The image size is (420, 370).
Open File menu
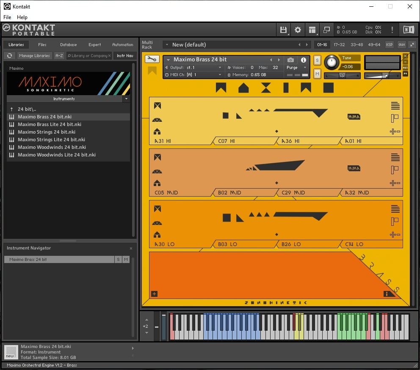pyautogui.click(x=7, y=17)
